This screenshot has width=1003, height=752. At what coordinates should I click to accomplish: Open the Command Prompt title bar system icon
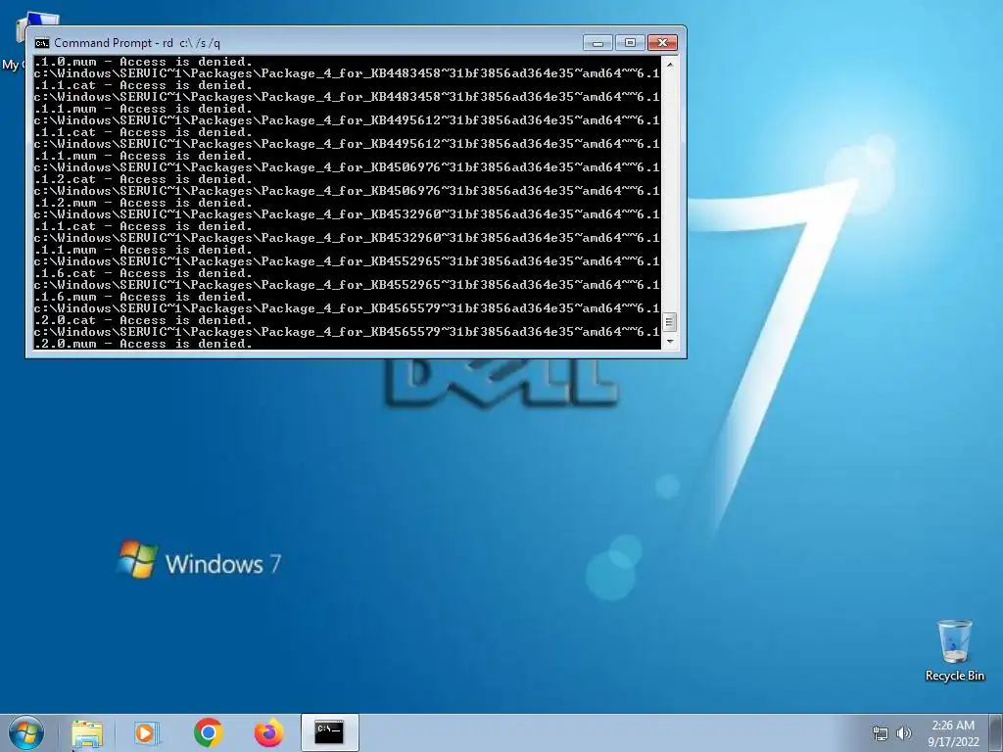[x=41, y=43]
